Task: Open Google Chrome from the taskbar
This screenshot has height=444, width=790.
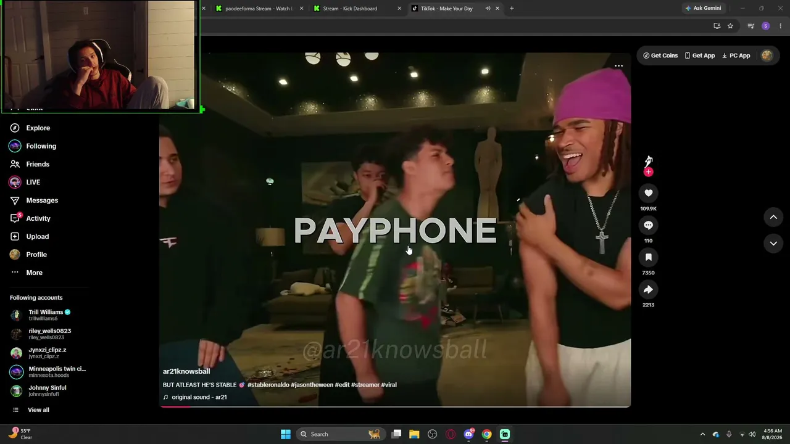Action: (x=487, y=434)
